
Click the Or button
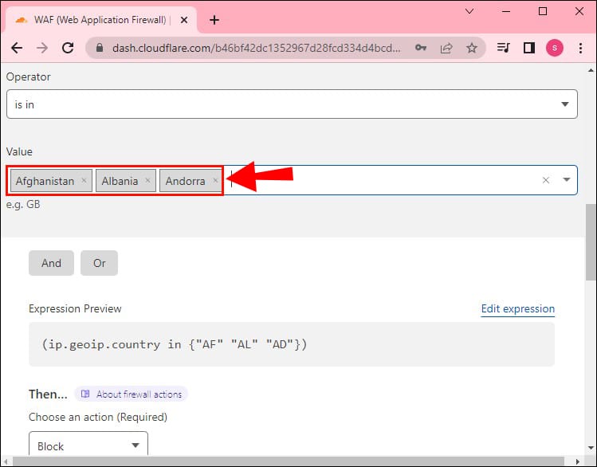click(99, 263)
